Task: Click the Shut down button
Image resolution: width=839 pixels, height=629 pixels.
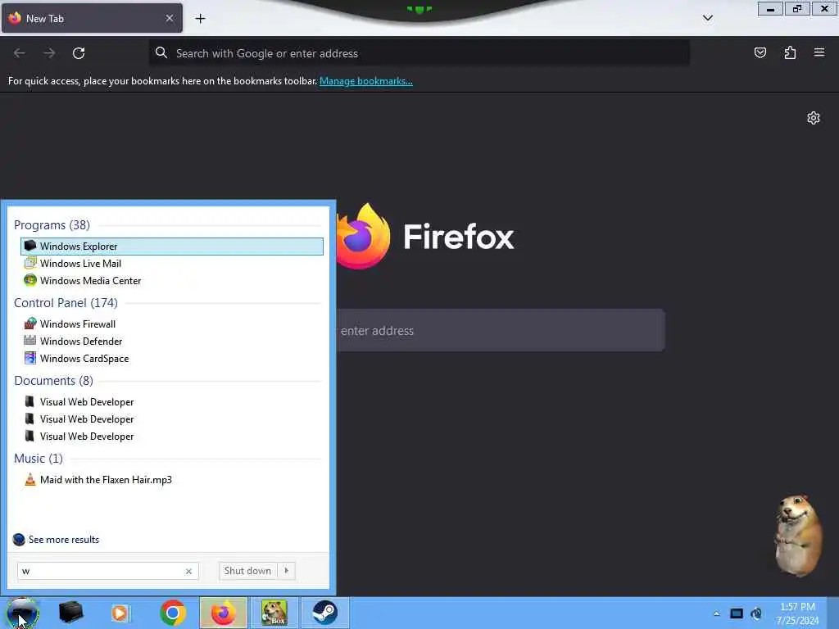Action: coord(247,571)
